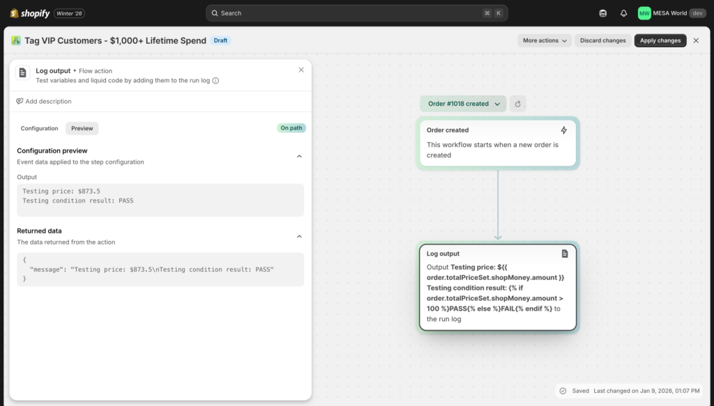The width and height of the screenshot is (714, 406).
Task: Click the 'Testing condition result: PASS' line
Action: click(78, 201)
